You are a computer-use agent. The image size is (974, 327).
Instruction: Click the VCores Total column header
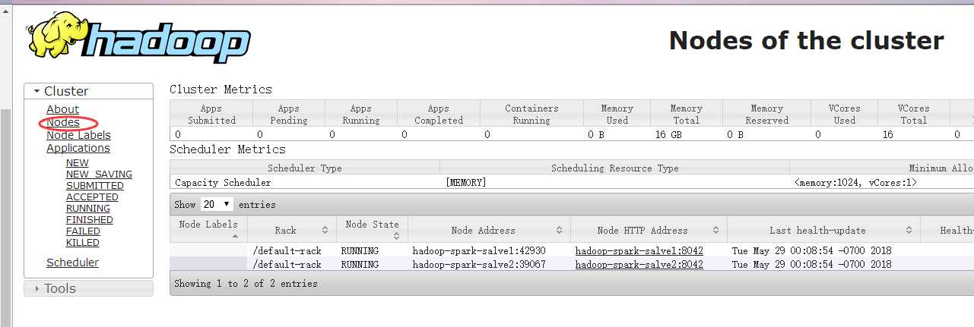tap(913, 114)
